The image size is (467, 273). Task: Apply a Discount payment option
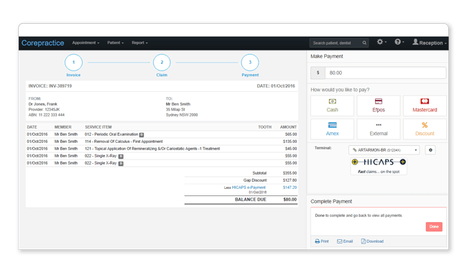coord(425,129)
